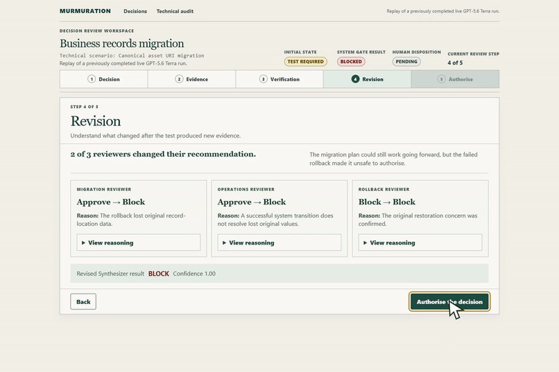Open the Technical audit nav item
The height and width of the screenshot is (372, 559).
click(175, 11)
